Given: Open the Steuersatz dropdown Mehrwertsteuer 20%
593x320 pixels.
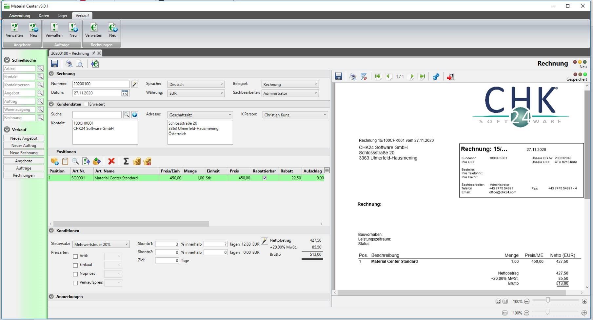Looking at the screenshot, I should pos(101,244).
